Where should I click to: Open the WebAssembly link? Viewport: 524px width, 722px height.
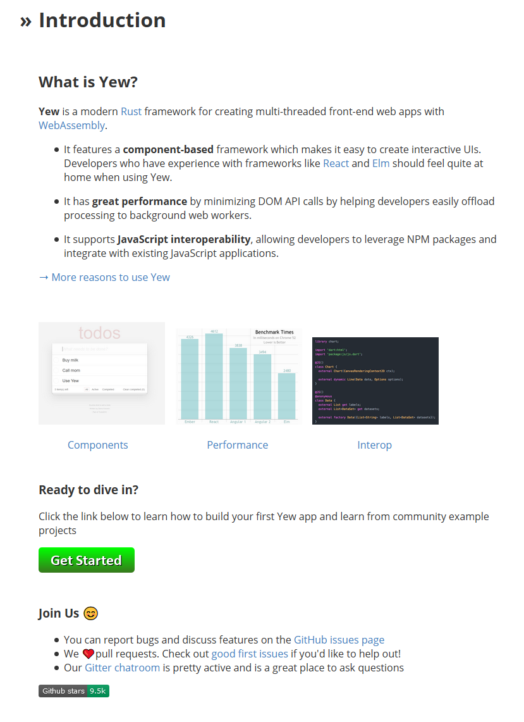point(72,125)
